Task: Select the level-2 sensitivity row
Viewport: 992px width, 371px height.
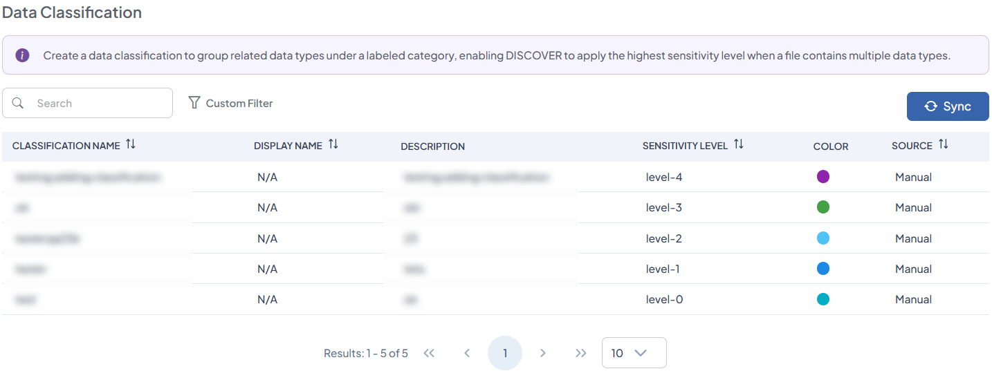Action: tap(663, 238)
